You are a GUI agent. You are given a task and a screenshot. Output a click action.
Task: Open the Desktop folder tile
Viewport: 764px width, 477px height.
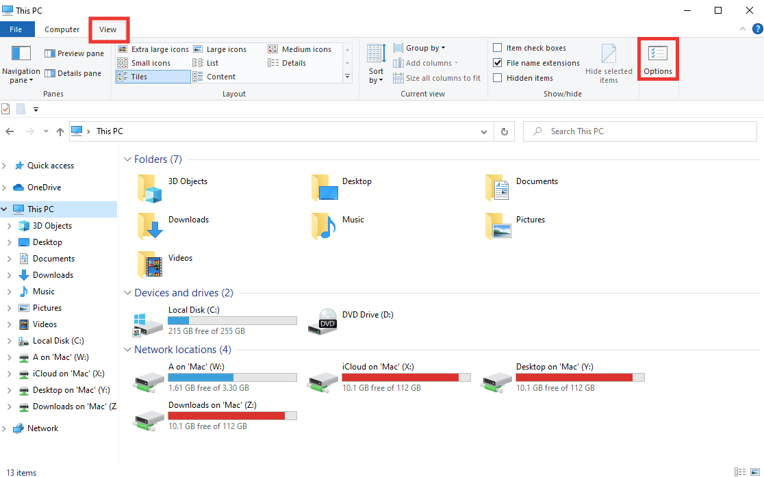click(342, 189)
